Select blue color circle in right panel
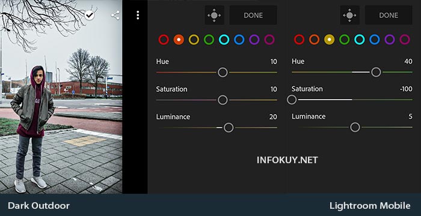 coord(375,40)
